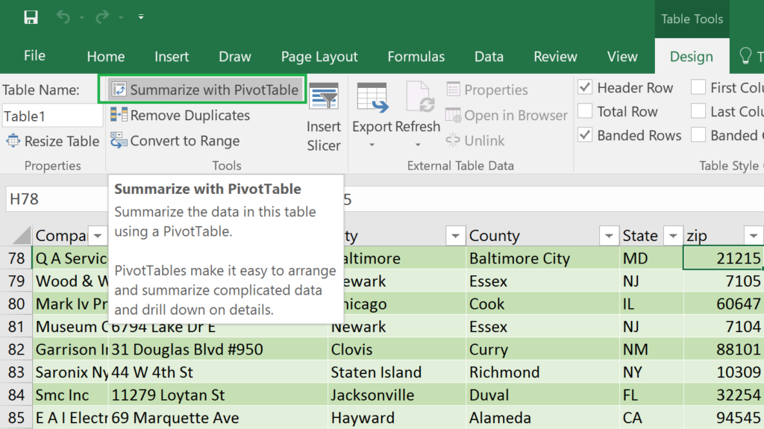Screen dimensions: 764x429
Task: Toggle the Banded Rows checkbox
Action: (585, 134)
